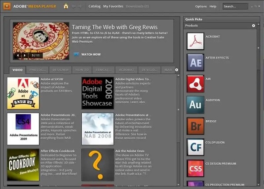The image size is (264, 189).
Task: Open Adobe at SXSW '09 thumbnail
Action: [23, 93]
